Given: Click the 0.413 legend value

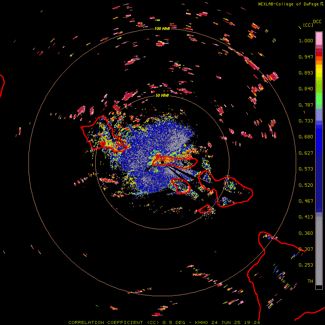Looking at the screenshot, I should coord(306,217).
